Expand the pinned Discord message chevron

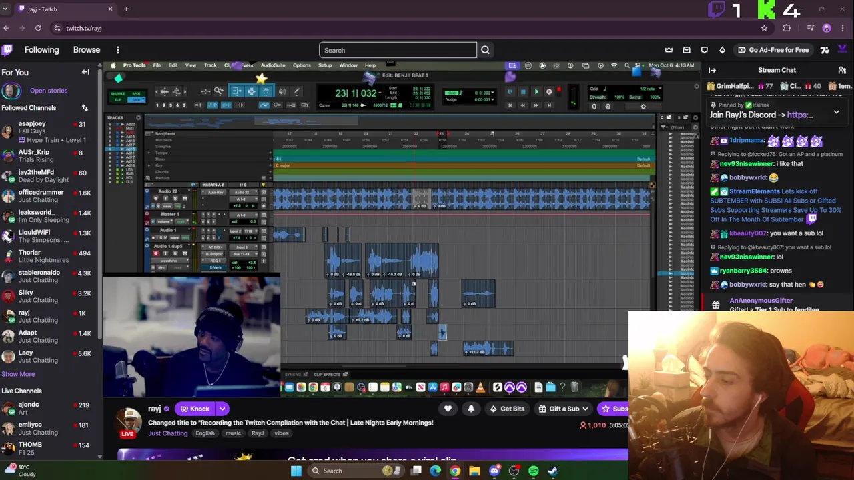(x=836, y=113)
